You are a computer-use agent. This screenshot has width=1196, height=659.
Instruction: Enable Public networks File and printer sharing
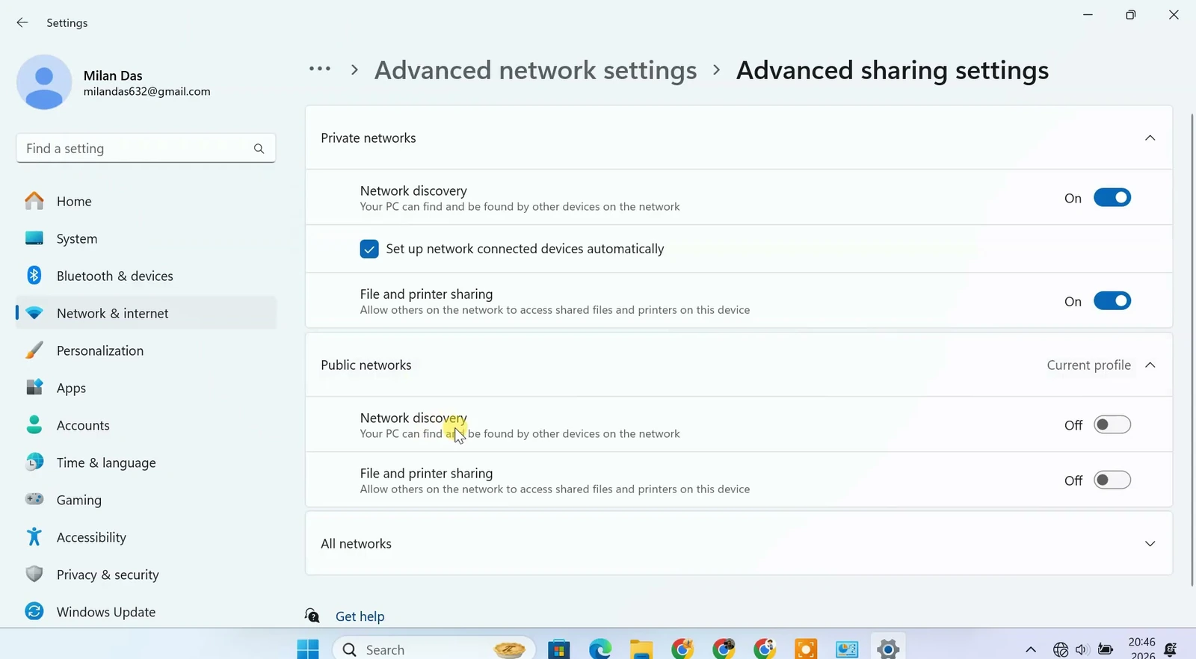click(x=1112, y=480)
